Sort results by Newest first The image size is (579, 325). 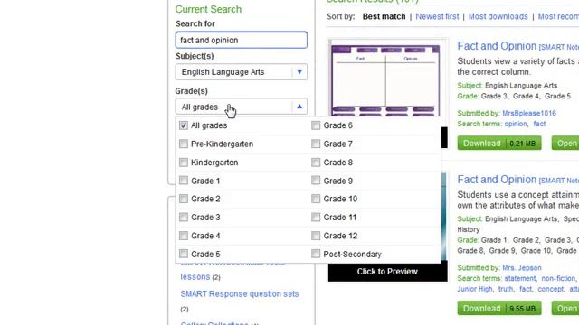(437, 16)
